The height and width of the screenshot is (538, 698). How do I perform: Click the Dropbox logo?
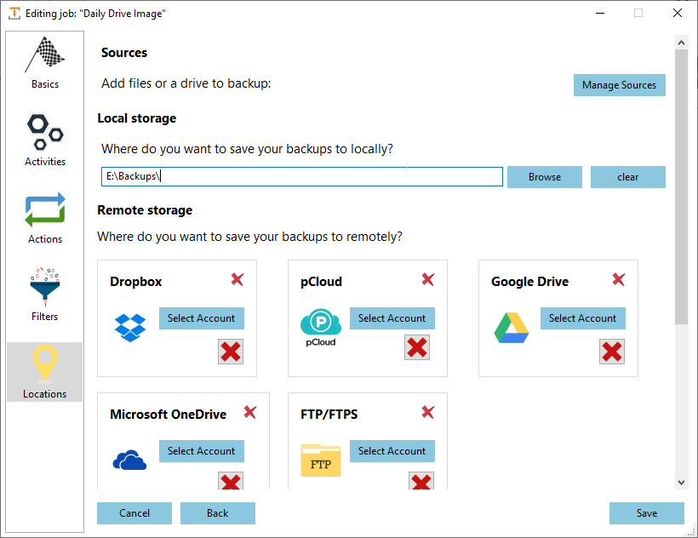click(129, 325)
